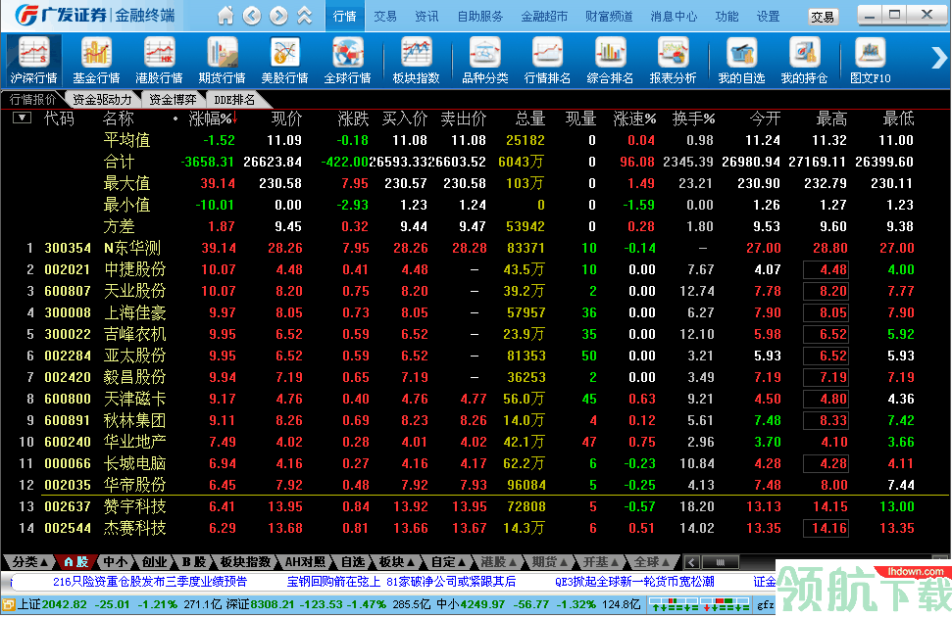Open 沪深行情 market toolbar icon
The height and width of the screenshot is (618, 952).
[33, 60]
